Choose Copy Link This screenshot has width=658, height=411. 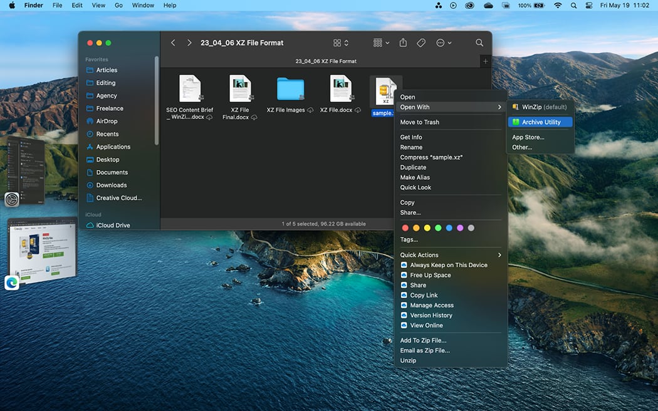[x=451, y=295]
